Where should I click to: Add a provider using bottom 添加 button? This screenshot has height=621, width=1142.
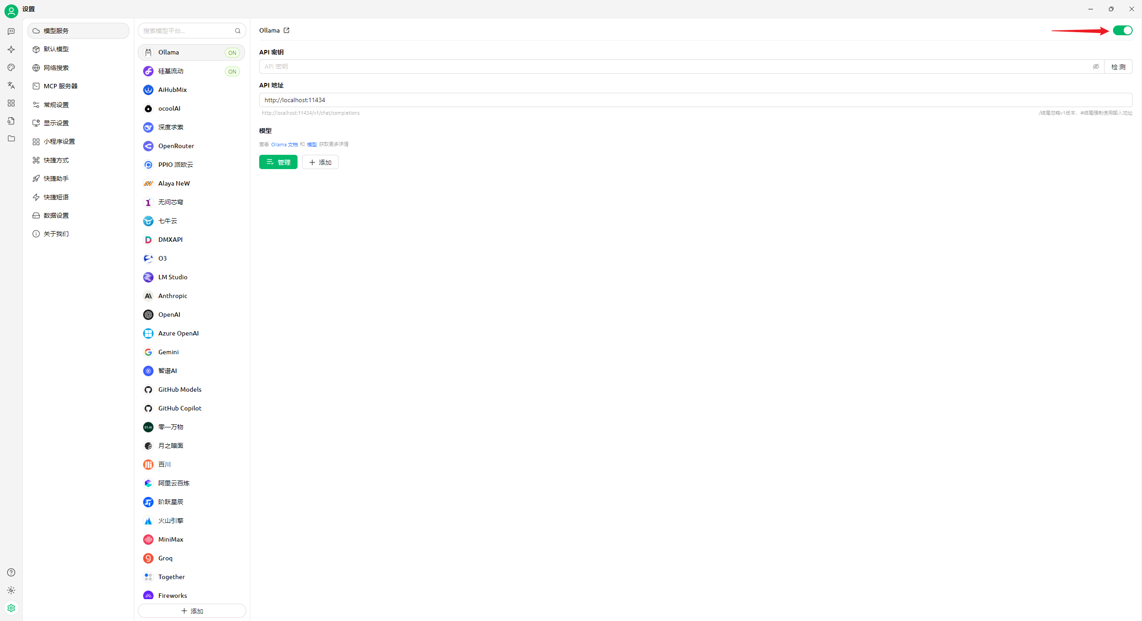[x=192, y=611]
